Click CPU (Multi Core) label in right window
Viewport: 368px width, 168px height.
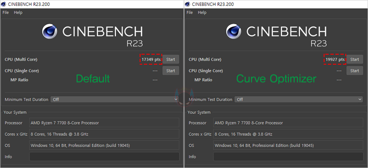coord(205,60)
